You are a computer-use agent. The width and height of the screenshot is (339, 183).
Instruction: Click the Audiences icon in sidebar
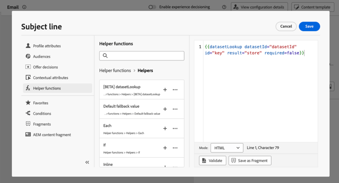click(x=28, y=56)
